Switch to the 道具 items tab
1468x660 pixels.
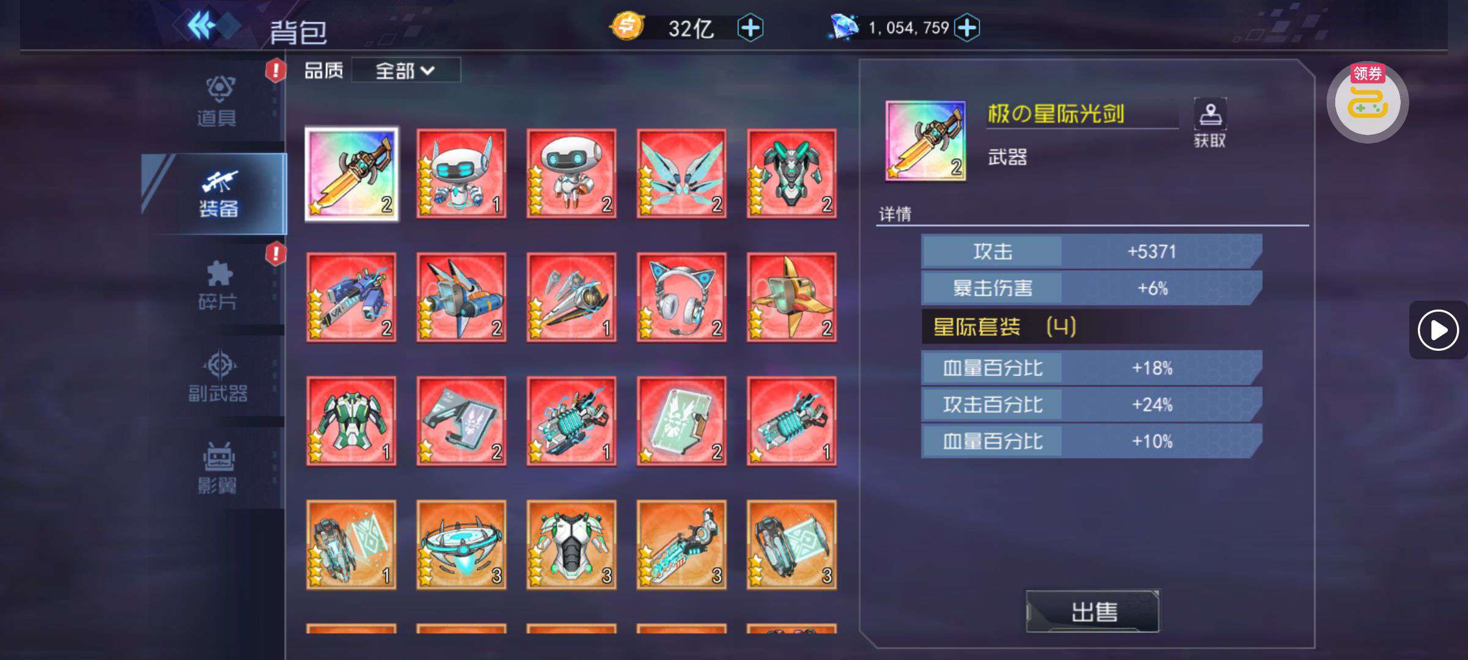coord(217,101)
